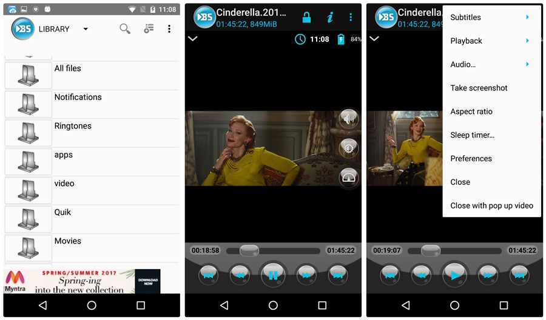Open the Ringtones folder
This screenshot has height=320, width=546.
92,133
